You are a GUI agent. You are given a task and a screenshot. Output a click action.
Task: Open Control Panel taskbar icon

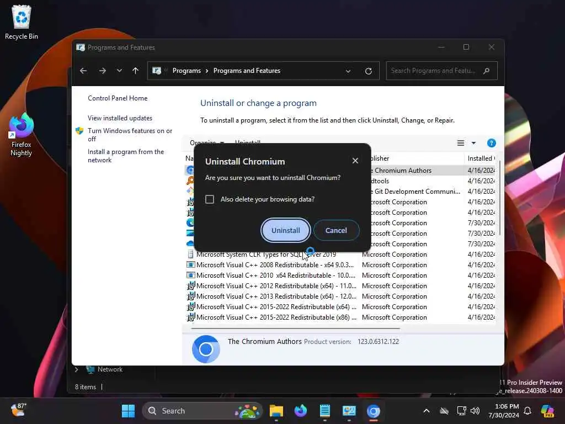pyautogui.click(x=349, y=411)
